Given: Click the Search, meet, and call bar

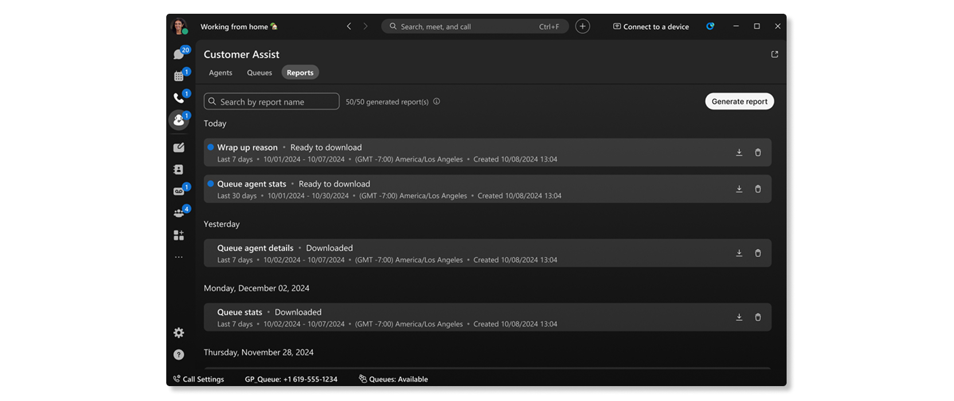Looking at the screenshot, I should [475, 26].
